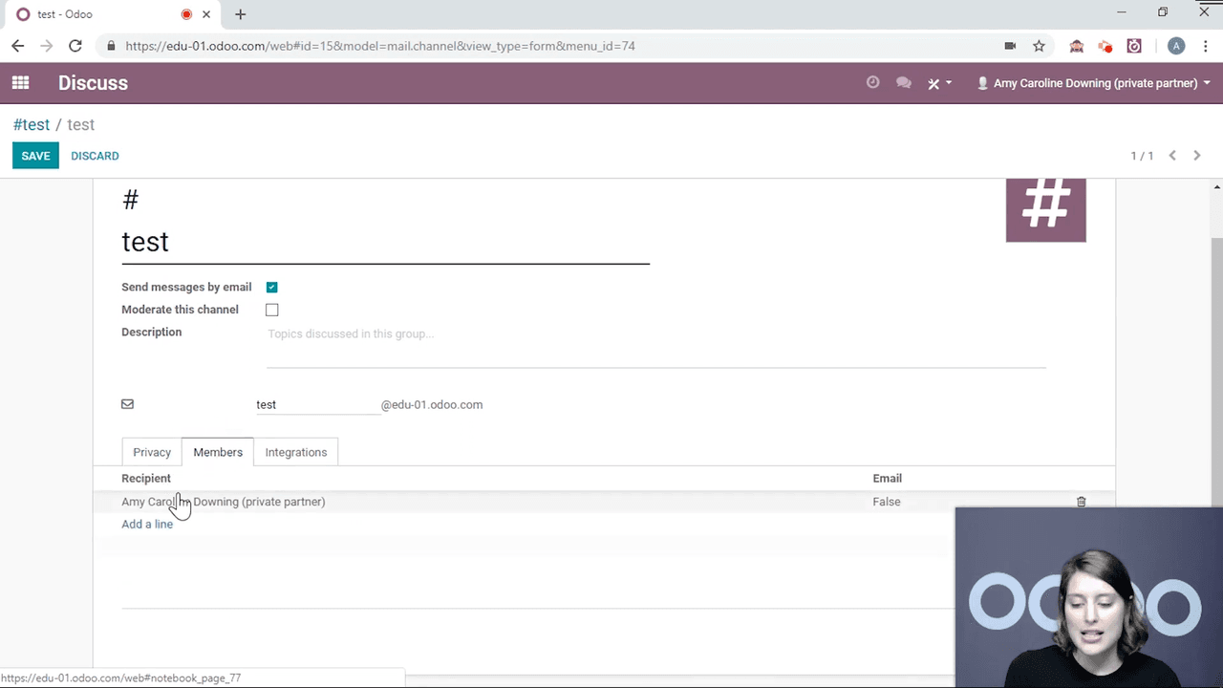Bookmark this page with the star icon
This screenshot has width=1223, height=688.
1039,46
